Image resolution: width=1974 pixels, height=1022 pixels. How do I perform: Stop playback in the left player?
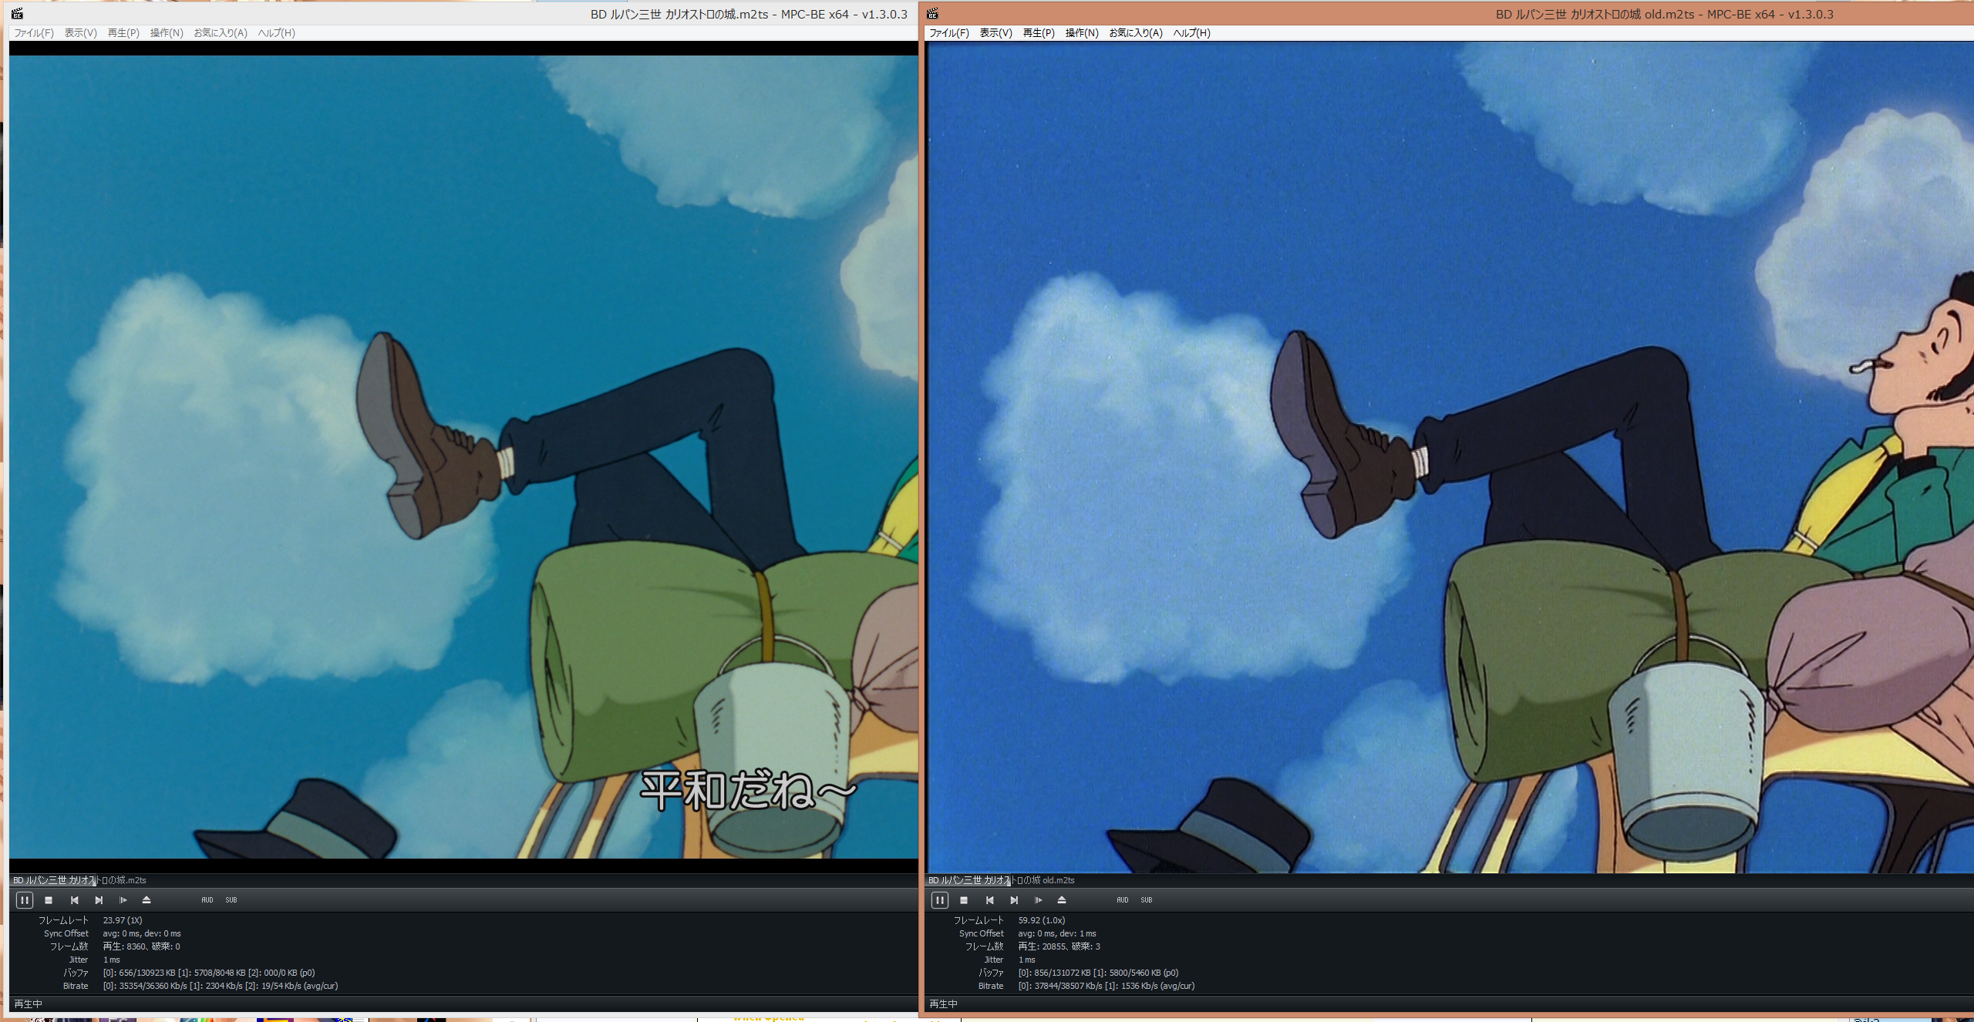[49, 899]
